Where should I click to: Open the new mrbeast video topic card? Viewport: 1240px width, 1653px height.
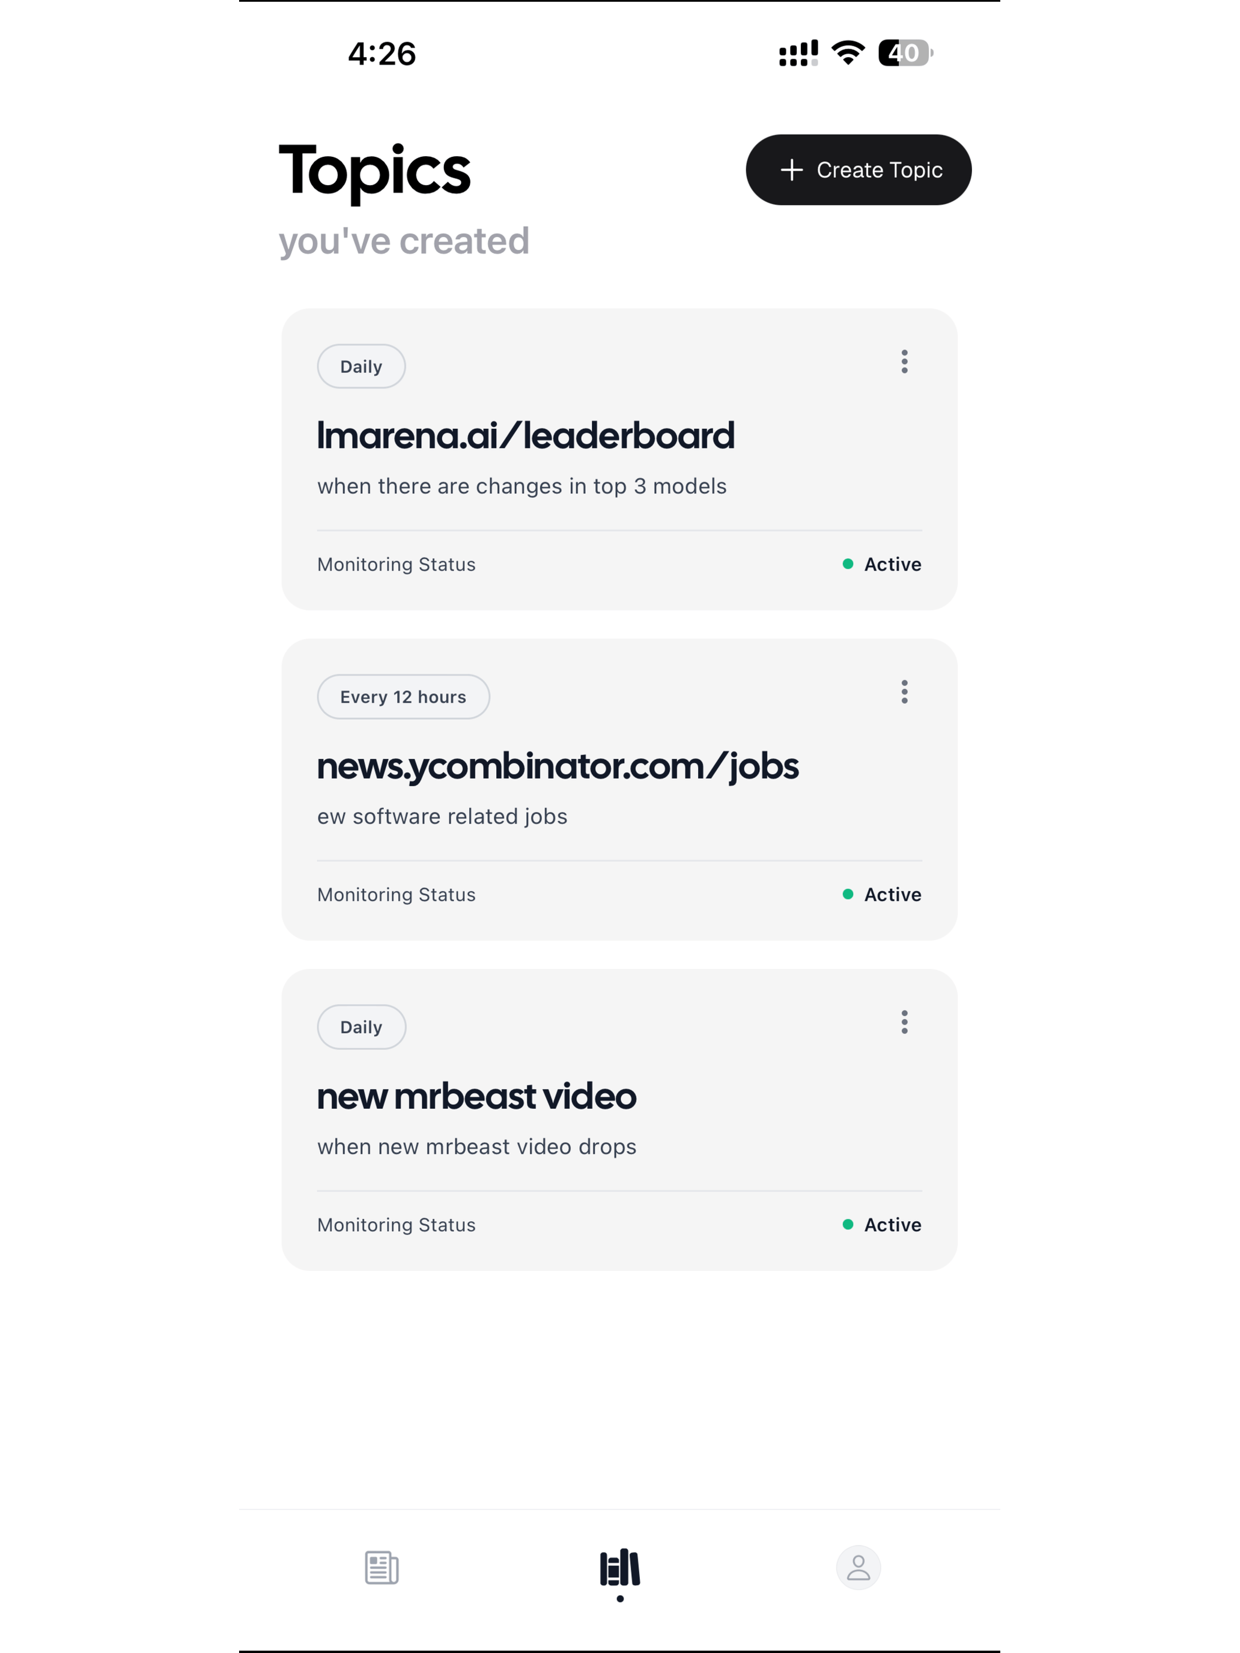(x=476, y=1096)
